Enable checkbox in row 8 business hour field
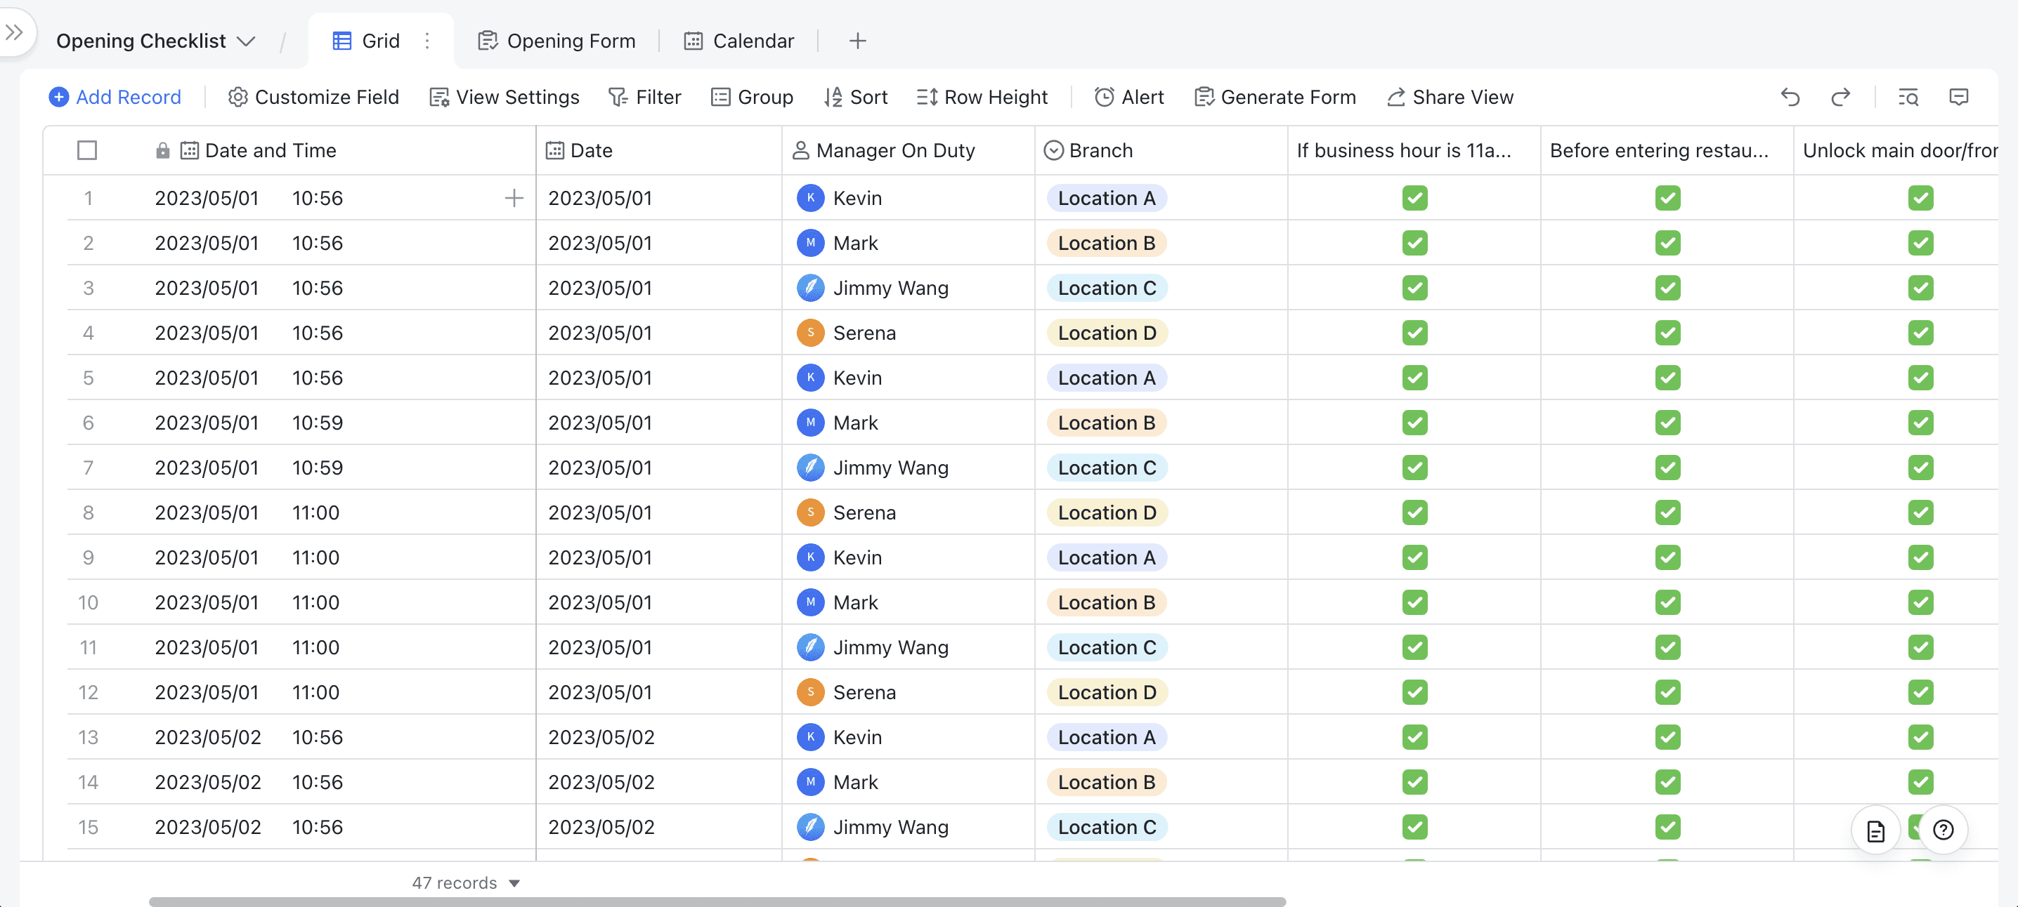 click(1413, 512)
